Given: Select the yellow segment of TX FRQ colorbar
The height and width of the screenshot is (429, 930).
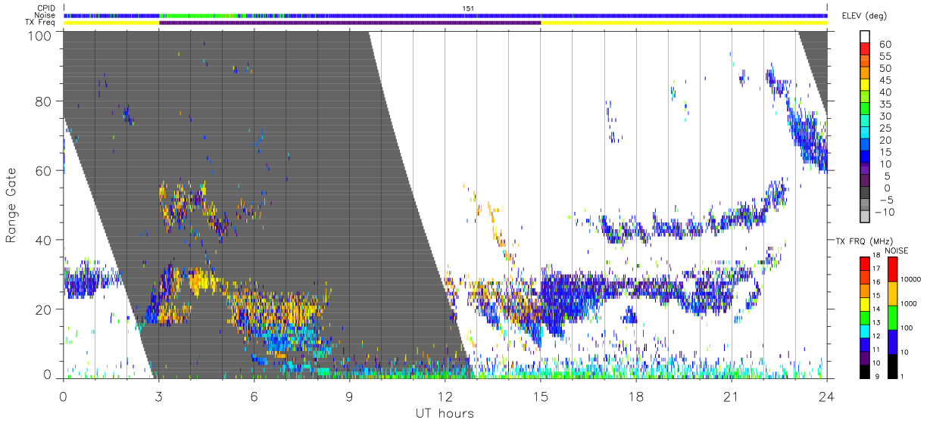Looking at the screenshot, I should 865,304.
